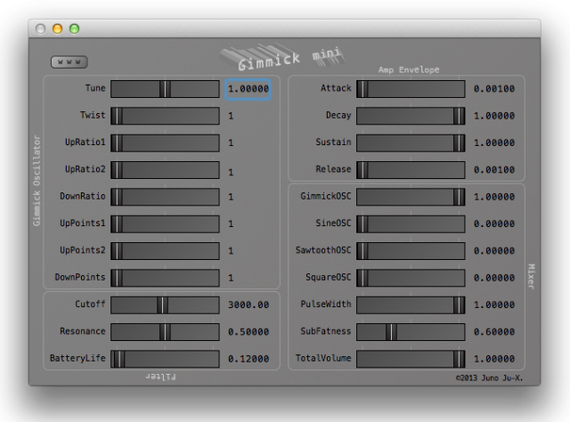This screenshot has width=570, height=422.
Task: Adjust the BatteryLife slider
Action: [165, 359]
